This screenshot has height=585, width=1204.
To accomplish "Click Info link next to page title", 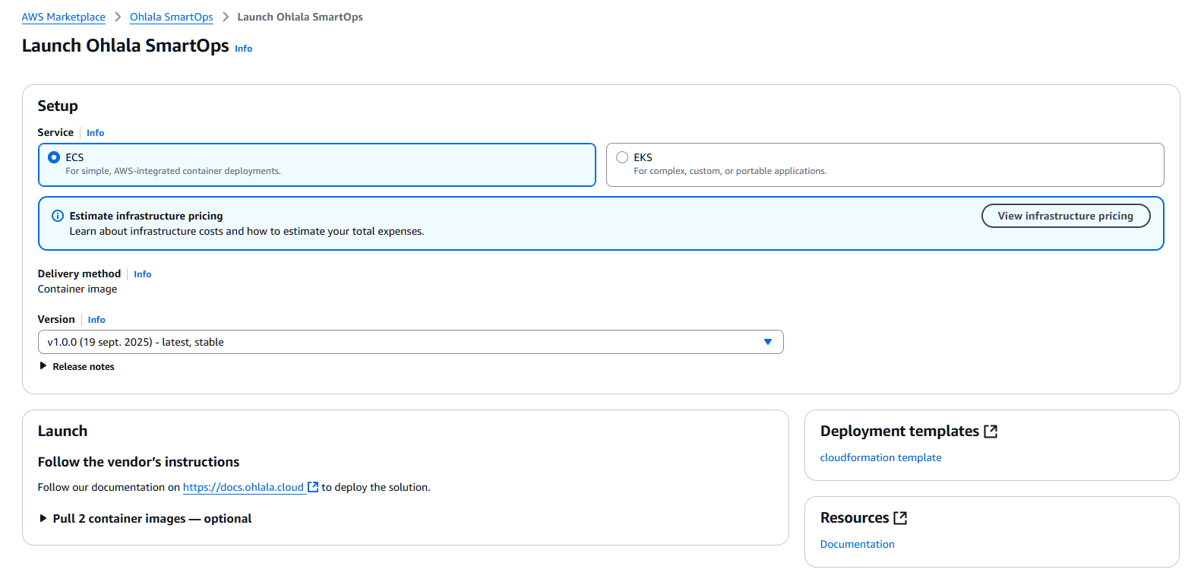I will click(243, 49).
